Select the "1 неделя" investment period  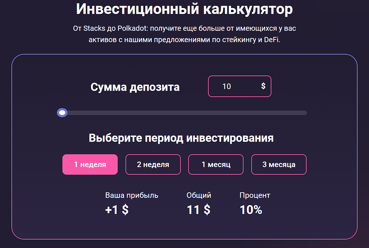(90, 164)
